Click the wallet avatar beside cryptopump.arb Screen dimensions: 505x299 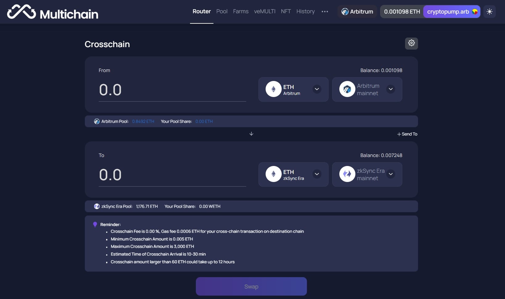click(x=475, y=12)
